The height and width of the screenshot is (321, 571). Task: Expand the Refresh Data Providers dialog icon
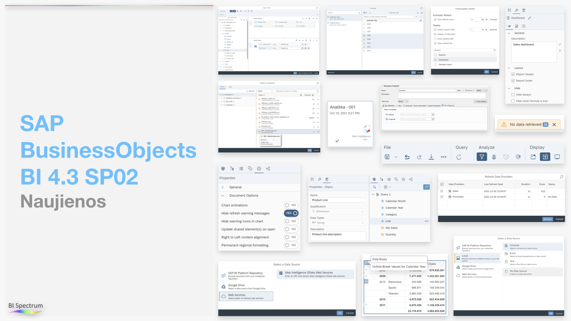[x=561, y=177]
